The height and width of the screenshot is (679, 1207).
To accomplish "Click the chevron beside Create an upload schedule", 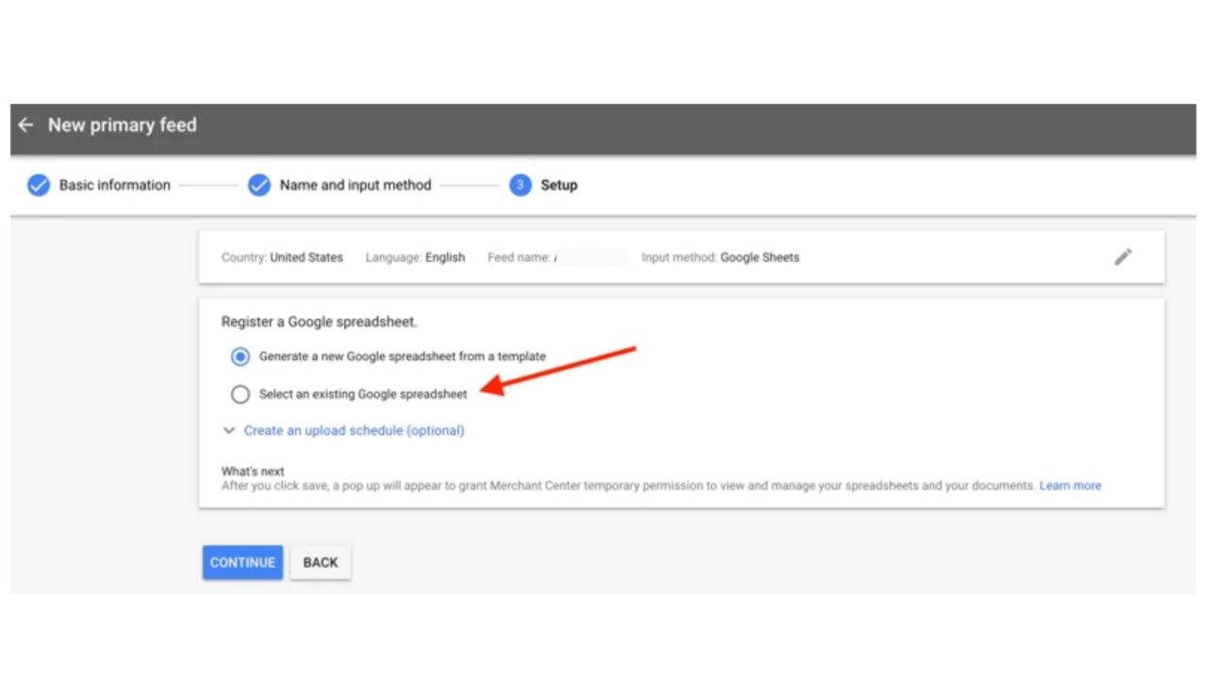I will pyautogui.click(x=227, y=430).
